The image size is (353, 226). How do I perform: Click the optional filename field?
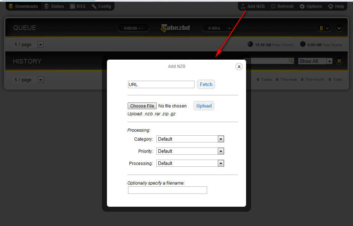167,190
